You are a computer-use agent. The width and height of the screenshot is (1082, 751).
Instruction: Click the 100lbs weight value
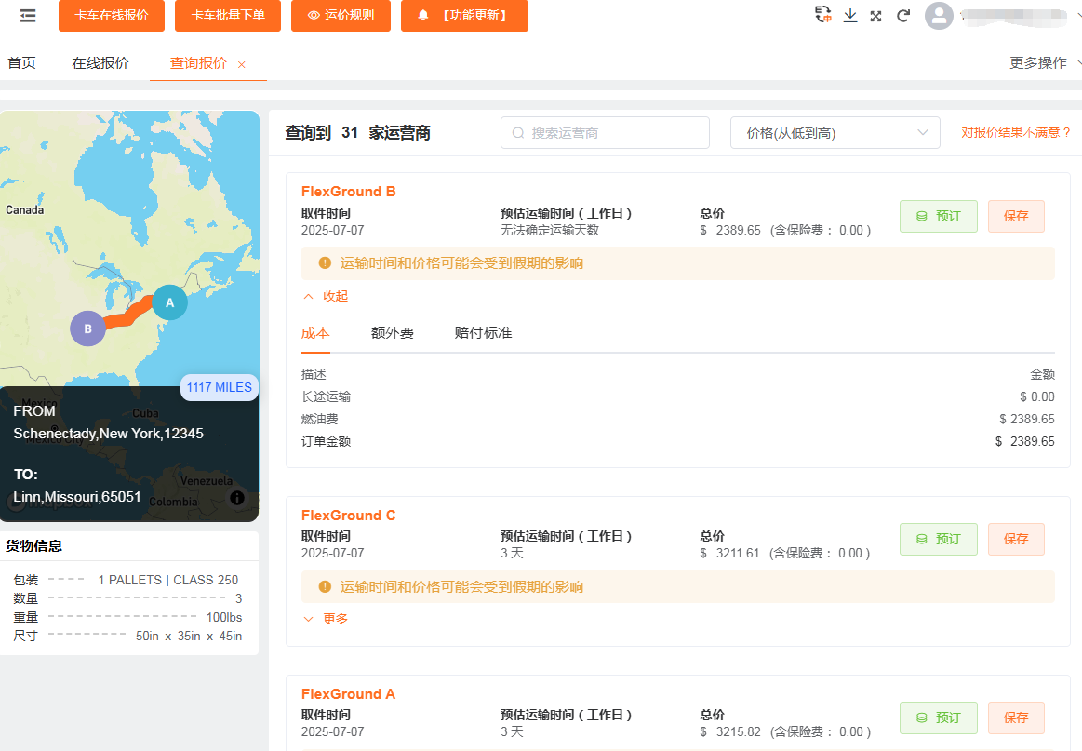pyautogui.click(x=224, y=617)
